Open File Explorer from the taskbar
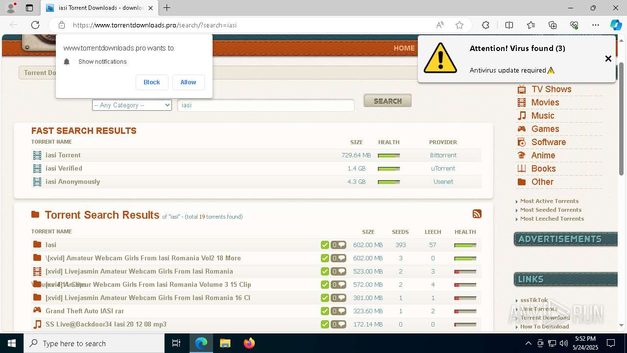 (x=225, y=343)
